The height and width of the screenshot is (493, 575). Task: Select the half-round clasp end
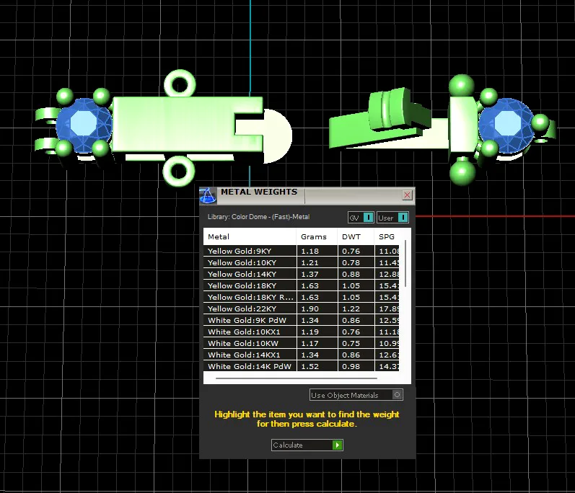coord(278,136)
